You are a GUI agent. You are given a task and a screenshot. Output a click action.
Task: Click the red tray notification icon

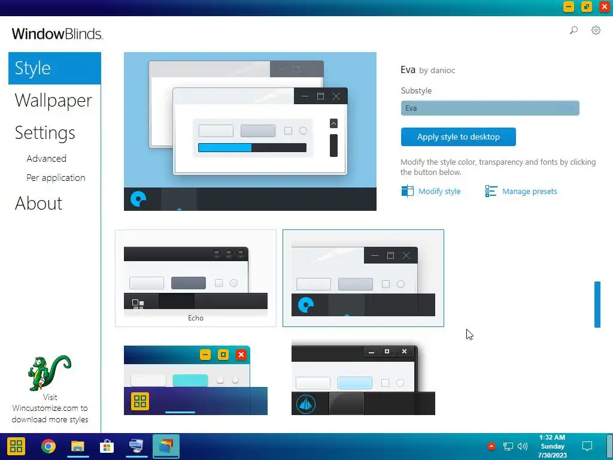tap(491, 446)
